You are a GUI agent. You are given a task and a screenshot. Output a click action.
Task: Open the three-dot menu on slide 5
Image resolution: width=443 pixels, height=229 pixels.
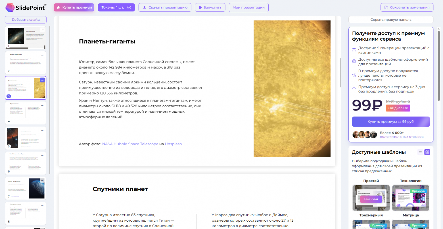(x=42, y=131)
